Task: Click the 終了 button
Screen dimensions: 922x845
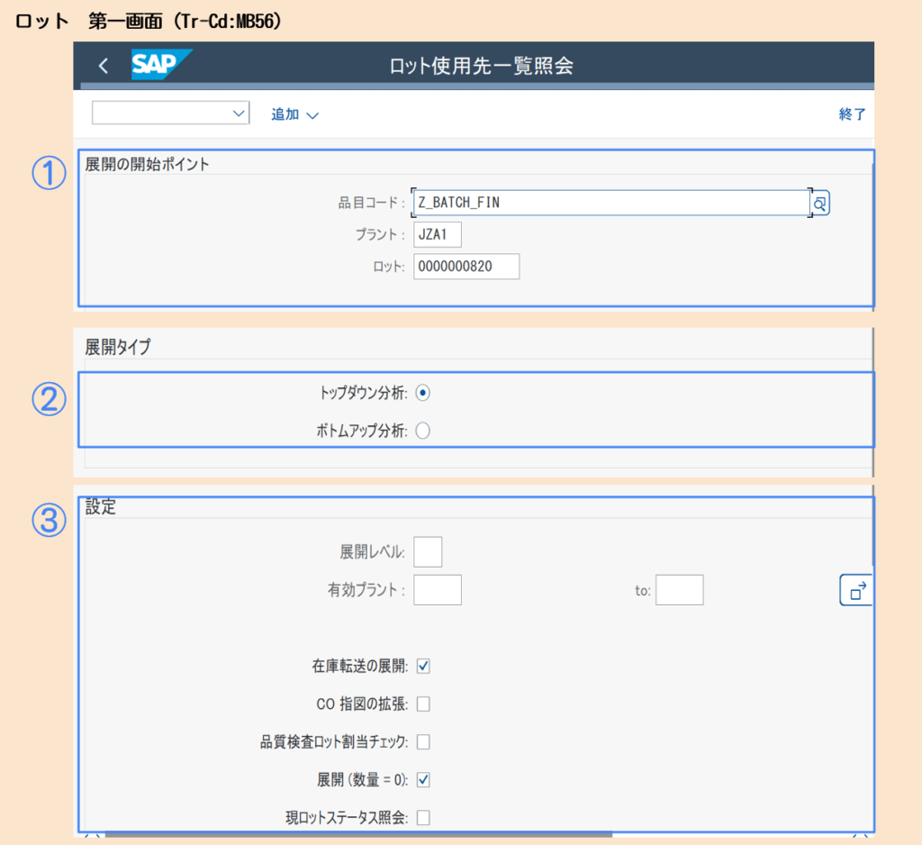Action: tap(852, 114)
